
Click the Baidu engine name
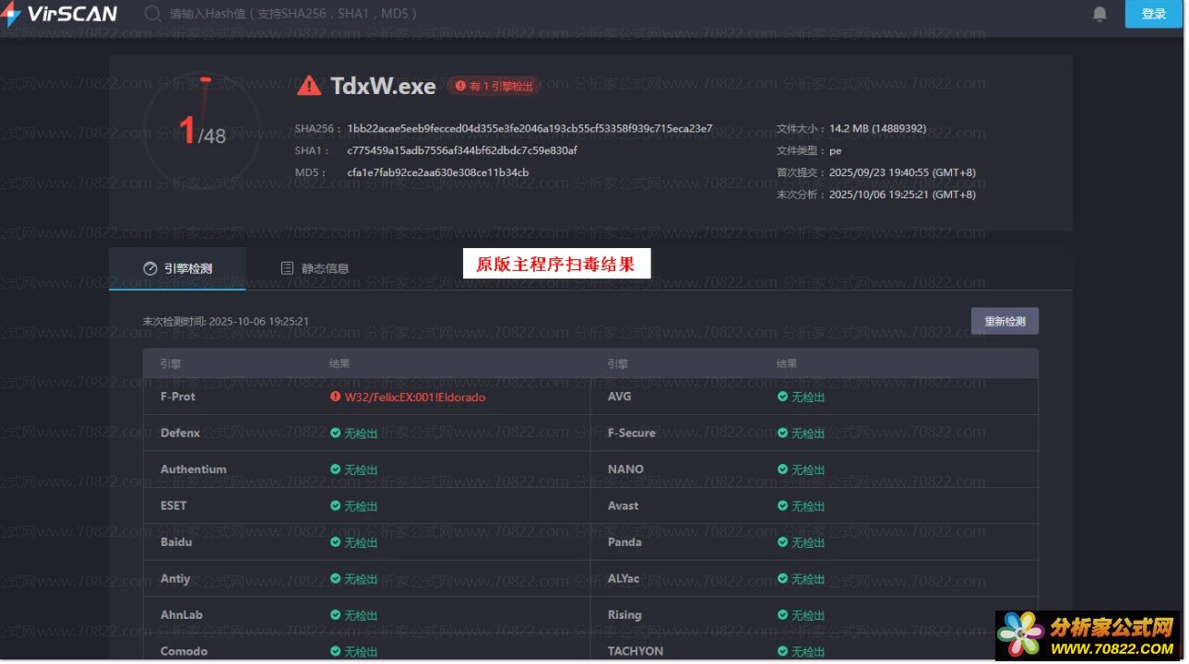coord(176,542)
